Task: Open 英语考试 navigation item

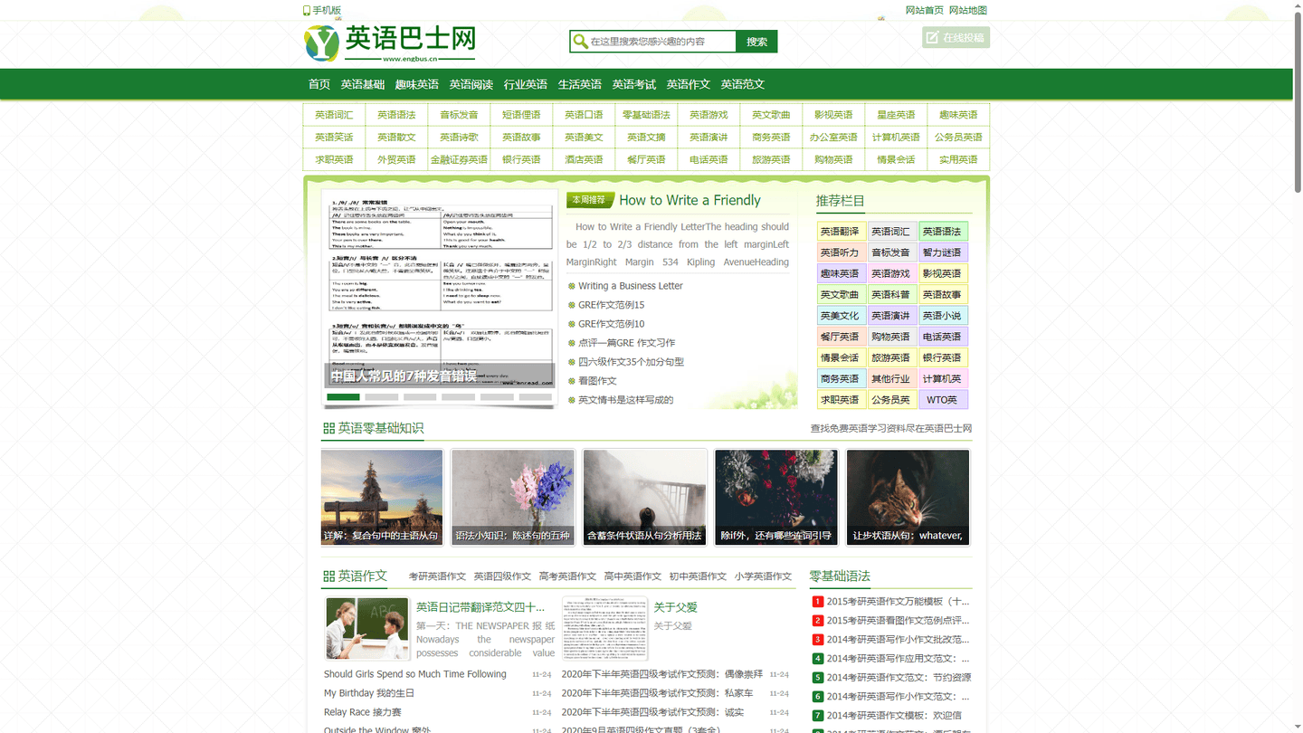Action: pos(634,84)
